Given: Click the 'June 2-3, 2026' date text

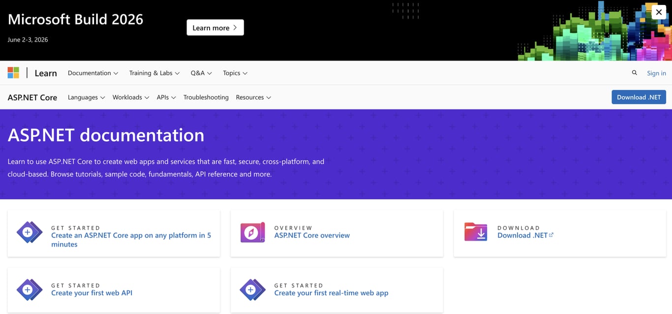Looking at the screenshot, I should (x=28, y=40).
